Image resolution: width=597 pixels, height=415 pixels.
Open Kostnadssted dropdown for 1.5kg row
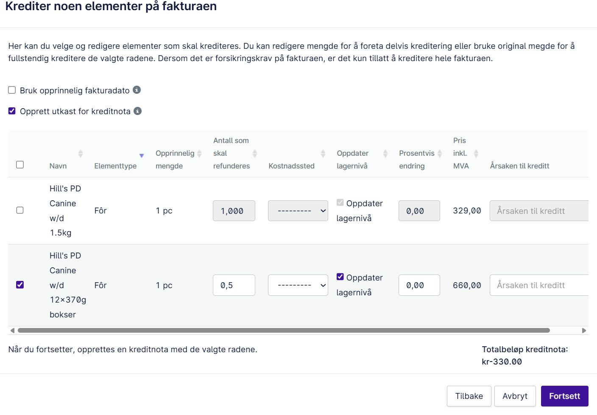pyautogui.click(x=298, y=210)
